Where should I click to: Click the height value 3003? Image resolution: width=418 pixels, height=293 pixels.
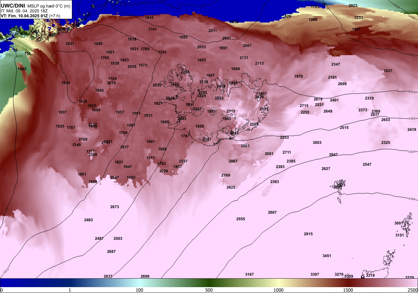tap(317, 143)
